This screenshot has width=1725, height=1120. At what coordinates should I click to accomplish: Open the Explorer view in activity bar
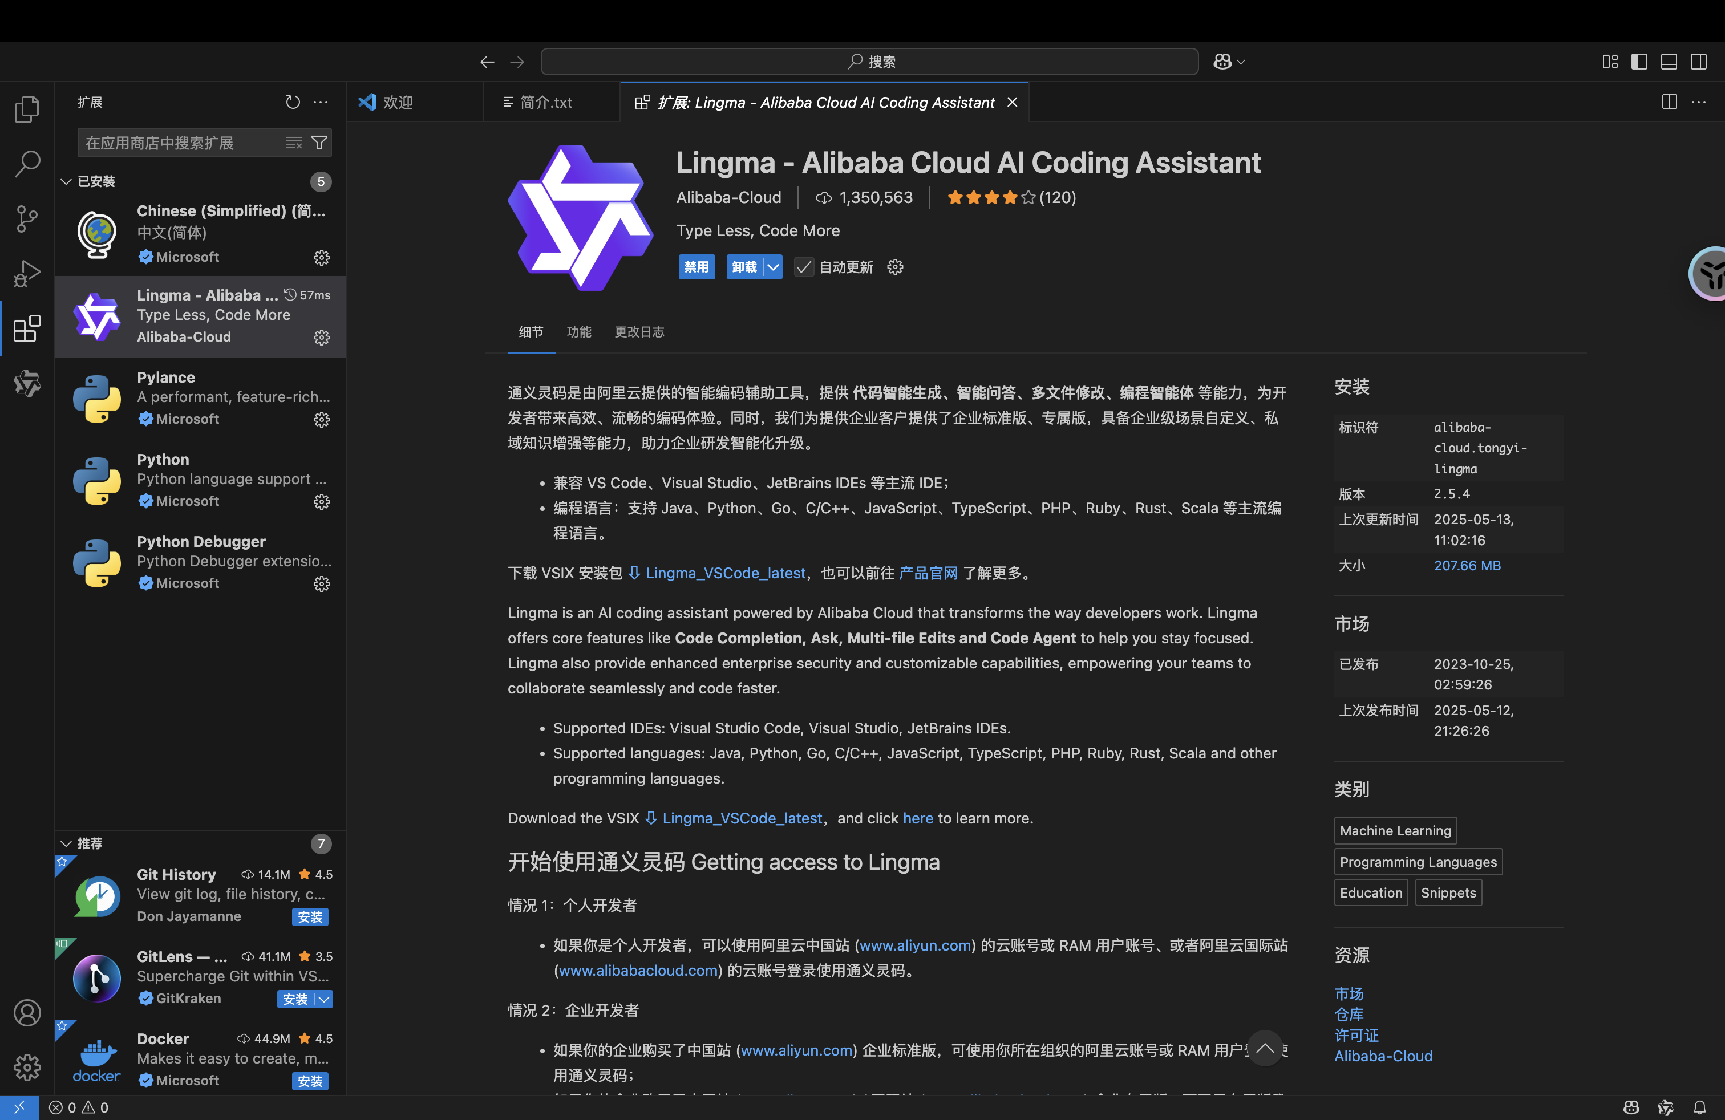tap(27, 109)
